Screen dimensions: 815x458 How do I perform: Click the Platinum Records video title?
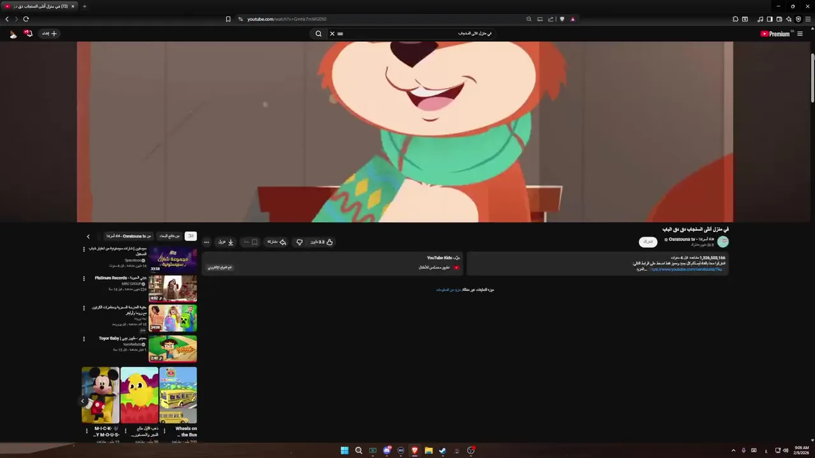120,278
